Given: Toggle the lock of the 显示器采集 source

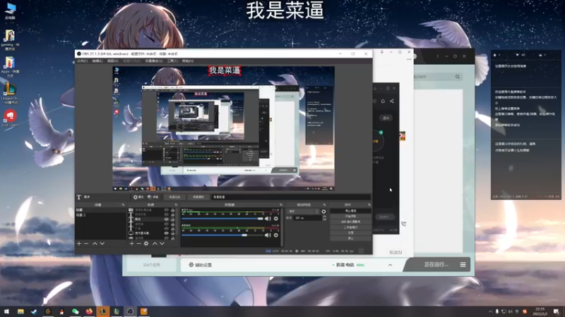Looking at the screenshot, I should tap(172, 233).
